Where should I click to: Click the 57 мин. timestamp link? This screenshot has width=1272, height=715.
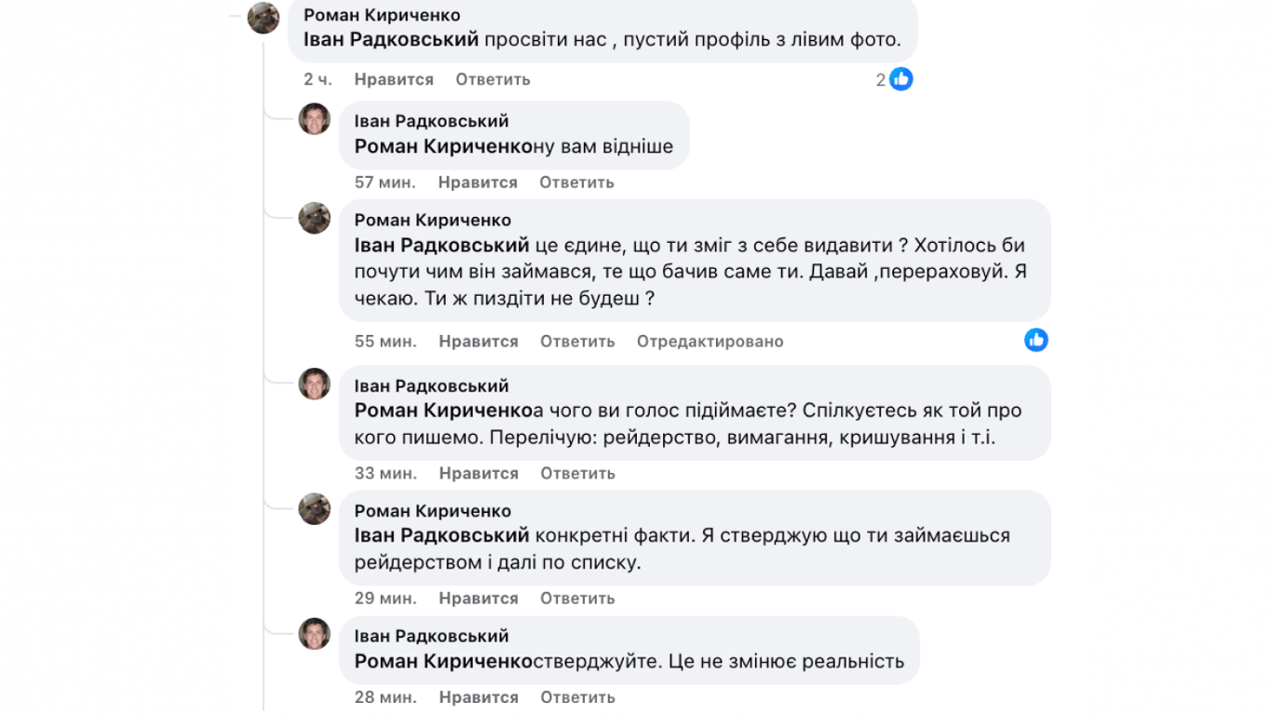[387, 182]
